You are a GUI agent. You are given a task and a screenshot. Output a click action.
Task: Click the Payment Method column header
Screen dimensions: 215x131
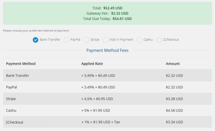pos(21,64)
